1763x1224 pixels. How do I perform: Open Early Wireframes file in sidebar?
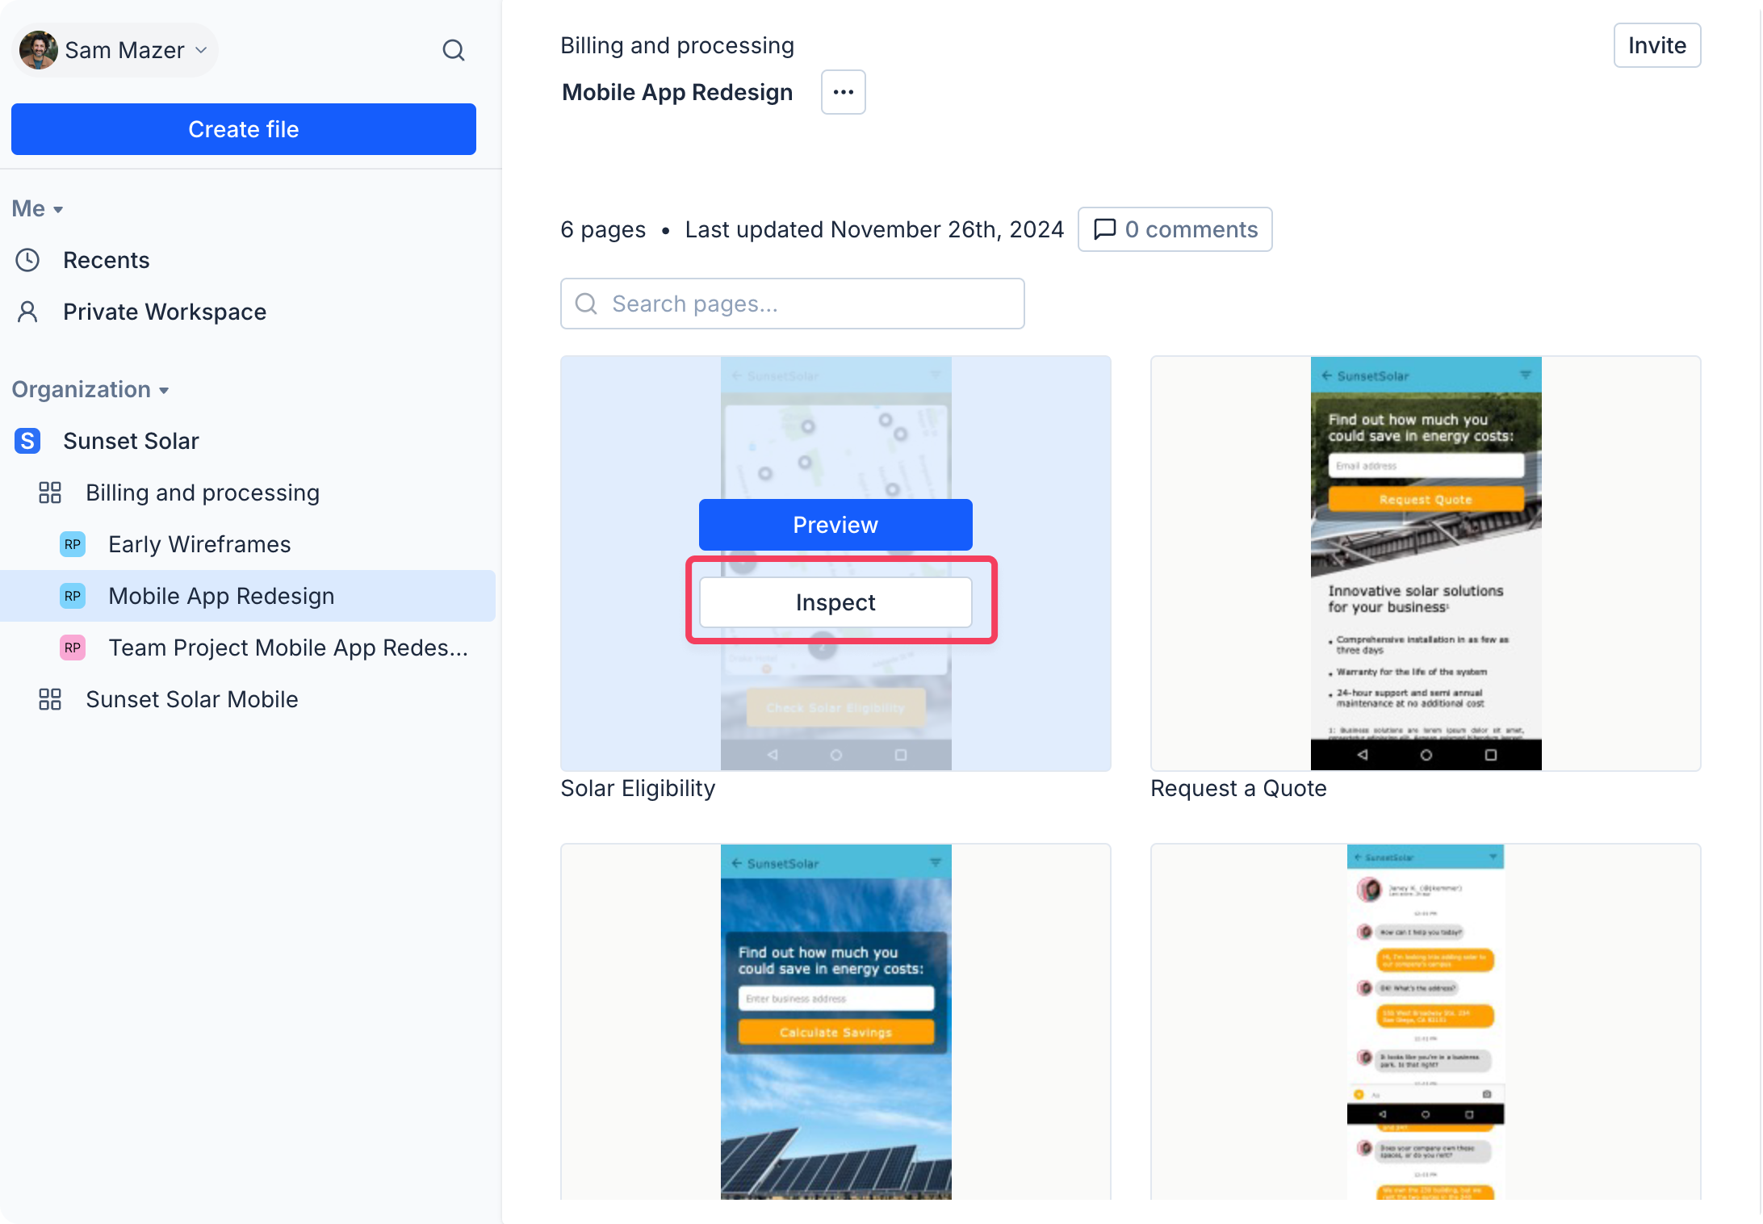point(199,544)
